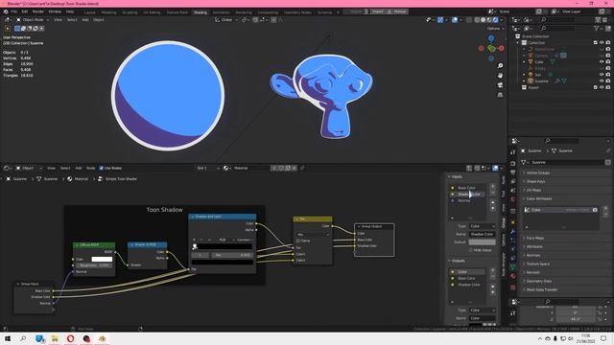Click the input Default color swatch
The image size is (614, 345).
tap(483, 242)
